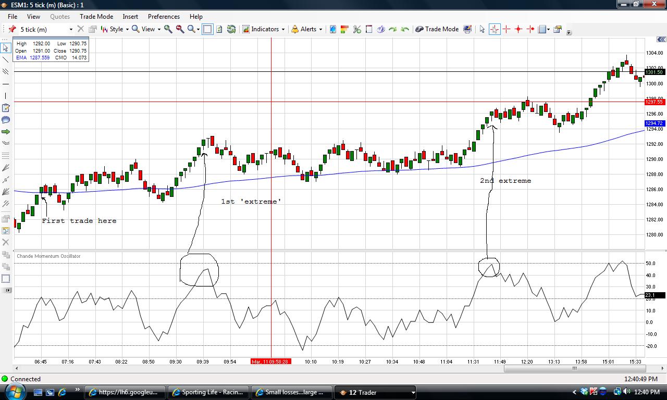The height and width of the screenshot is (400, 667).
Task: Click the Connected status text
Action: 26,379
